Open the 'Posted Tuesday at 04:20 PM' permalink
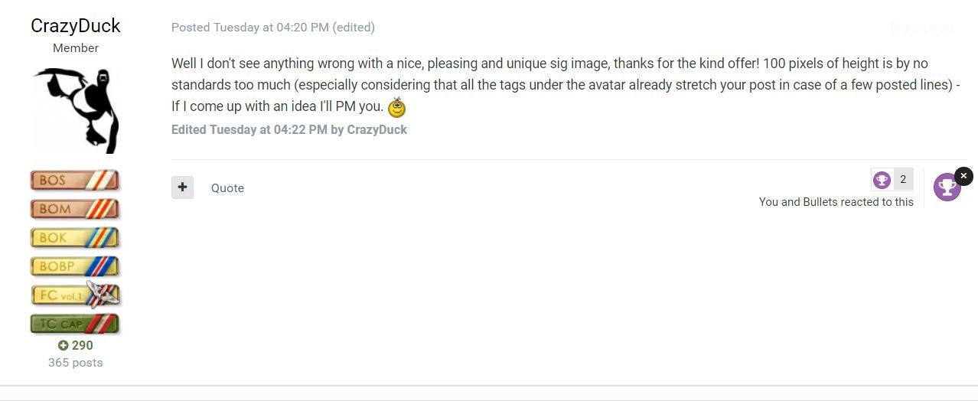Image resolution: width=978 pixels, height=401 pixels. pos(250,28)
